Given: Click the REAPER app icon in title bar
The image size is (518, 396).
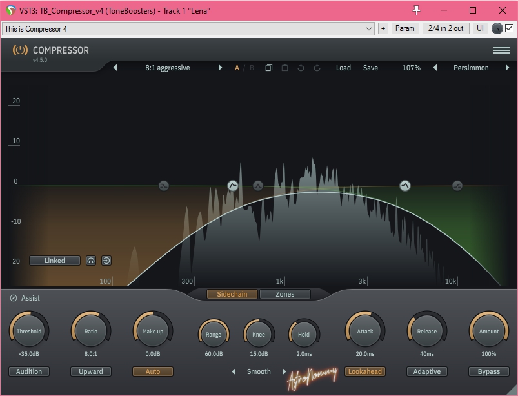Looking at the screenshot, I should pyautogui.click(x=10, y=10).
